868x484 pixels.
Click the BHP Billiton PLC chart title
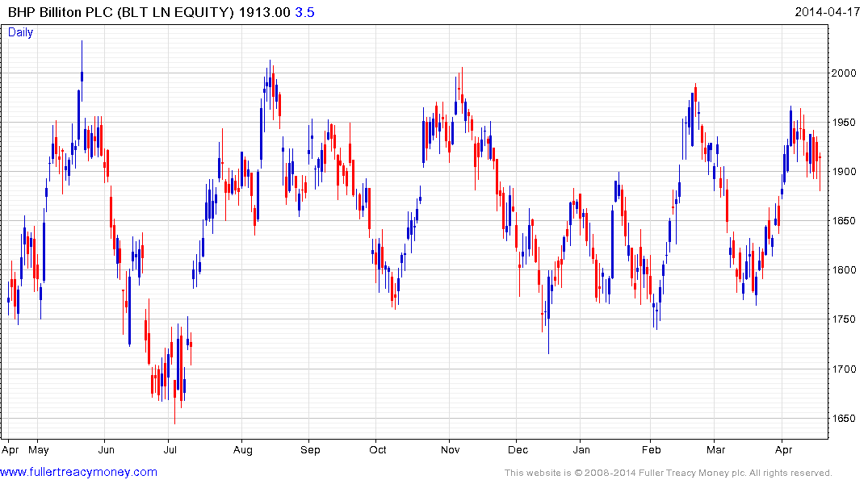coord(120,12)
